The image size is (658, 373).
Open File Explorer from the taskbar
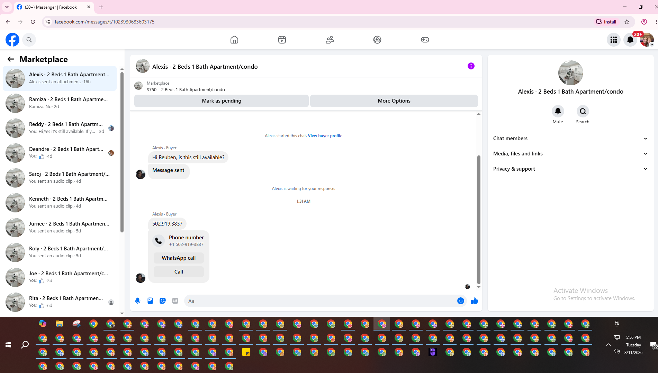tap(60, 324)
